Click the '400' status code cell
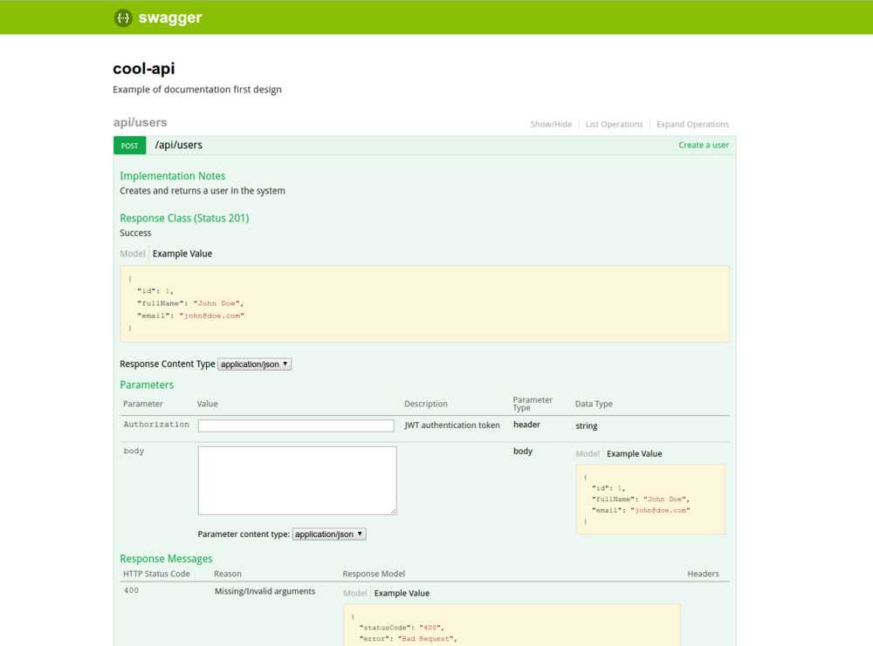873x646 pixels. point(132,590)
